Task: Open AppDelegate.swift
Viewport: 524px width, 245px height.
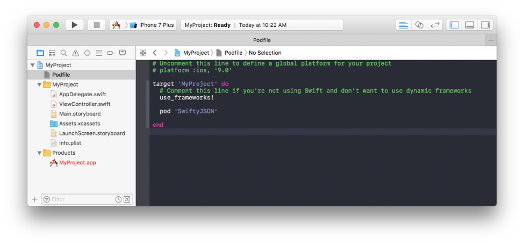Action: pos(83,94)
